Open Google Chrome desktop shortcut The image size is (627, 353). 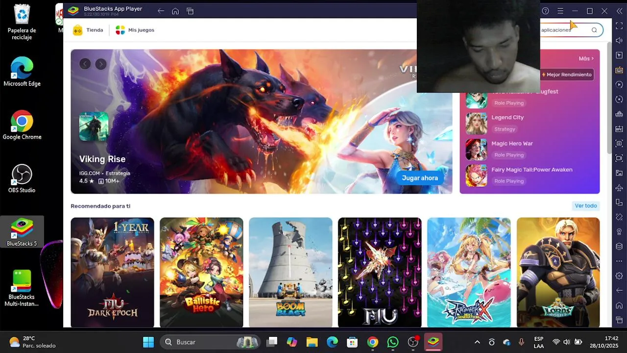(22, 126)
